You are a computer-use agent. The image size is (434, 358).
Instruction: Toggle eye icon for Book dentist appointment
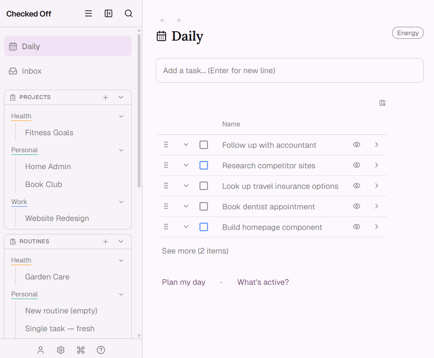click(356, 206)
